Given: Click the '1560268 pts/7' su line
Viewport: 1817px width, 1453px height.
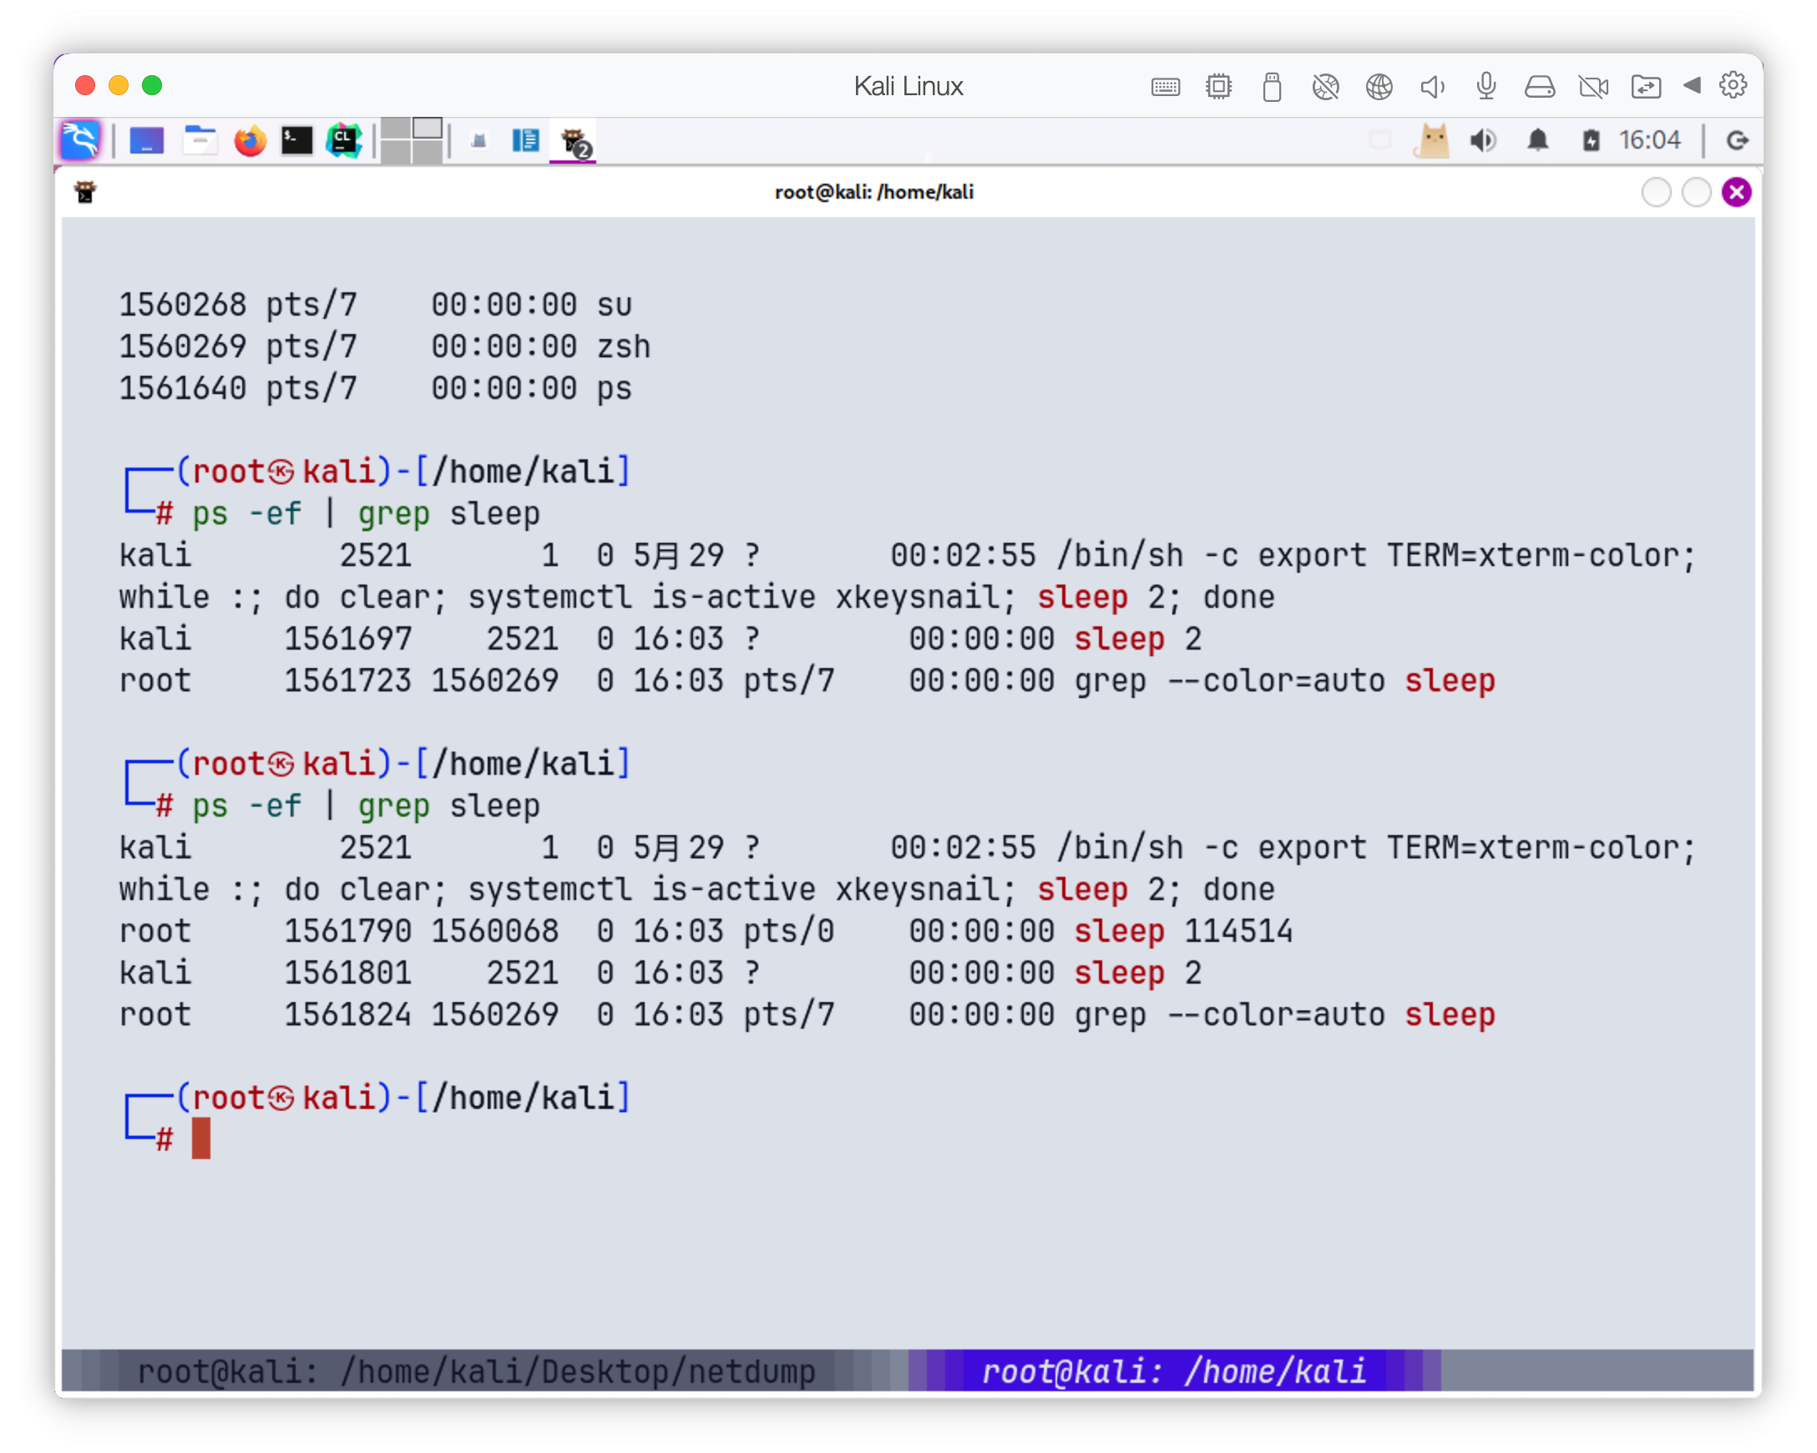Looking at the screenshot, I should click(376, 305).
